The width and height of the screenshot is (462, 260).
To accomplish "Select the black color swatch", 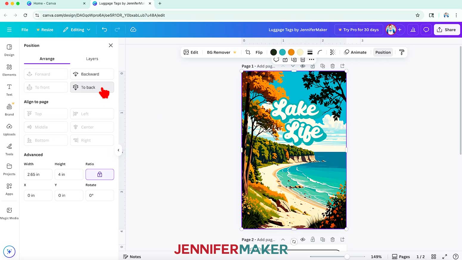I will 273,52.
